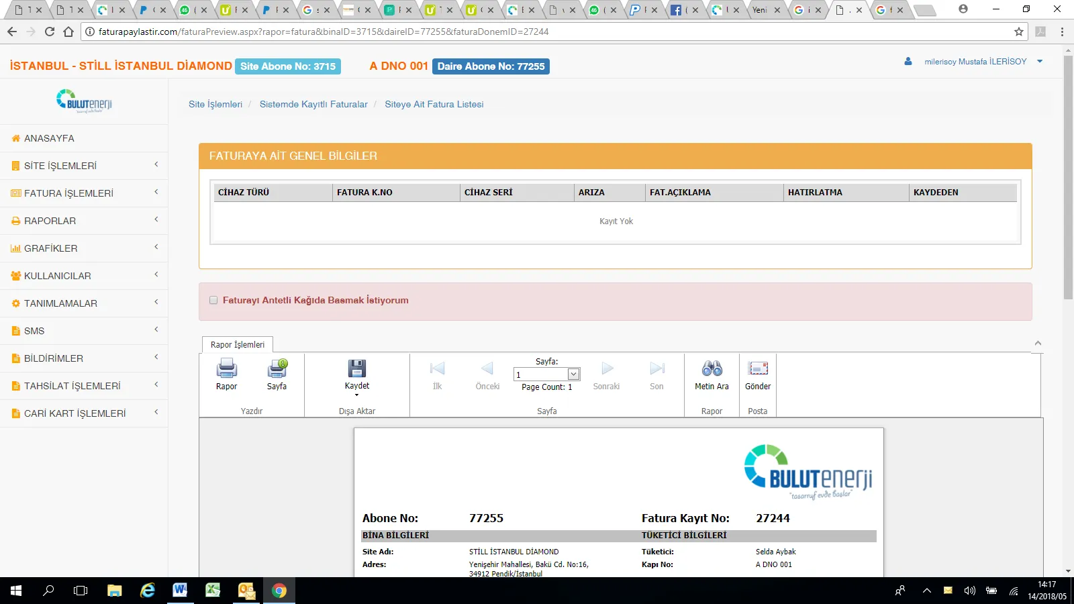Open Microsoft Word from the taskbar

click(x=180, y=591)
